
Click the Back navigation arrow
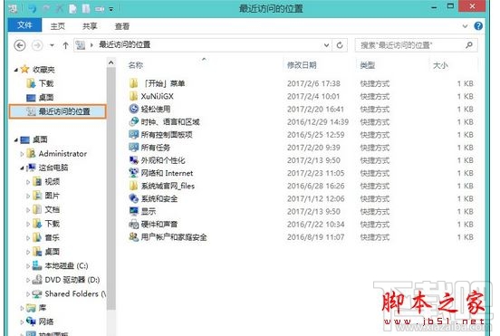tap(20, 45)
